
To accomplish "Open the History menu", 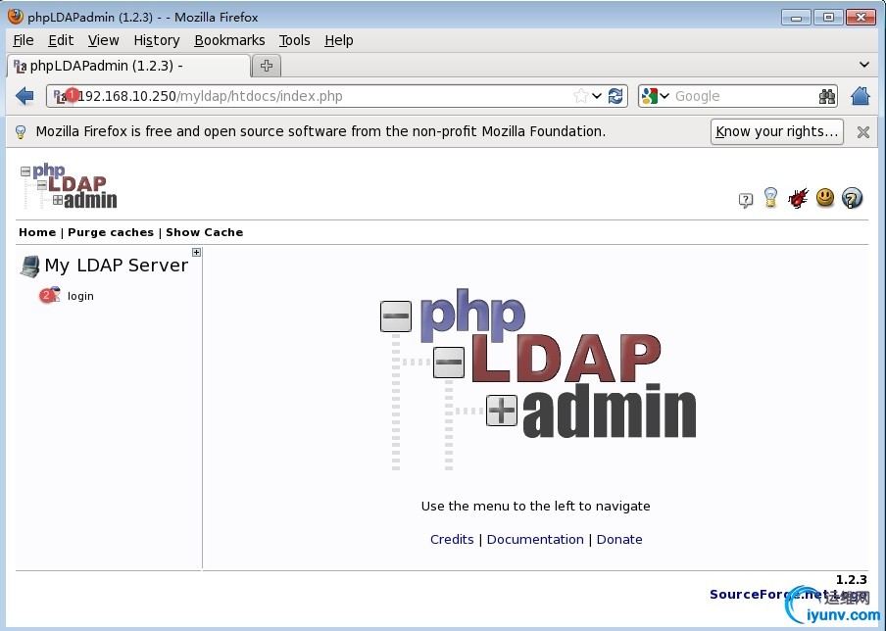I will 157,41.
